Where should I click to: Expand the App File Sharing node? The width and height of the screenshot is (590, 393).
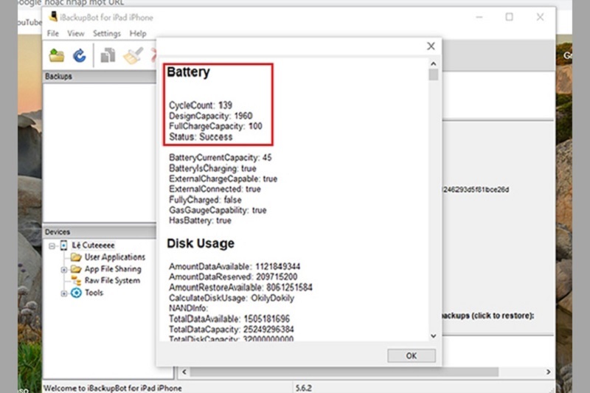64,269
